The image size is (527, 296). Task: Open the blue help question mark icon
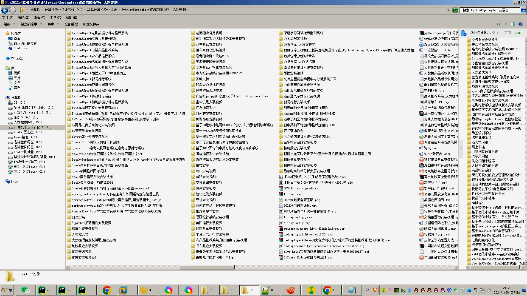tap(521, 24)
